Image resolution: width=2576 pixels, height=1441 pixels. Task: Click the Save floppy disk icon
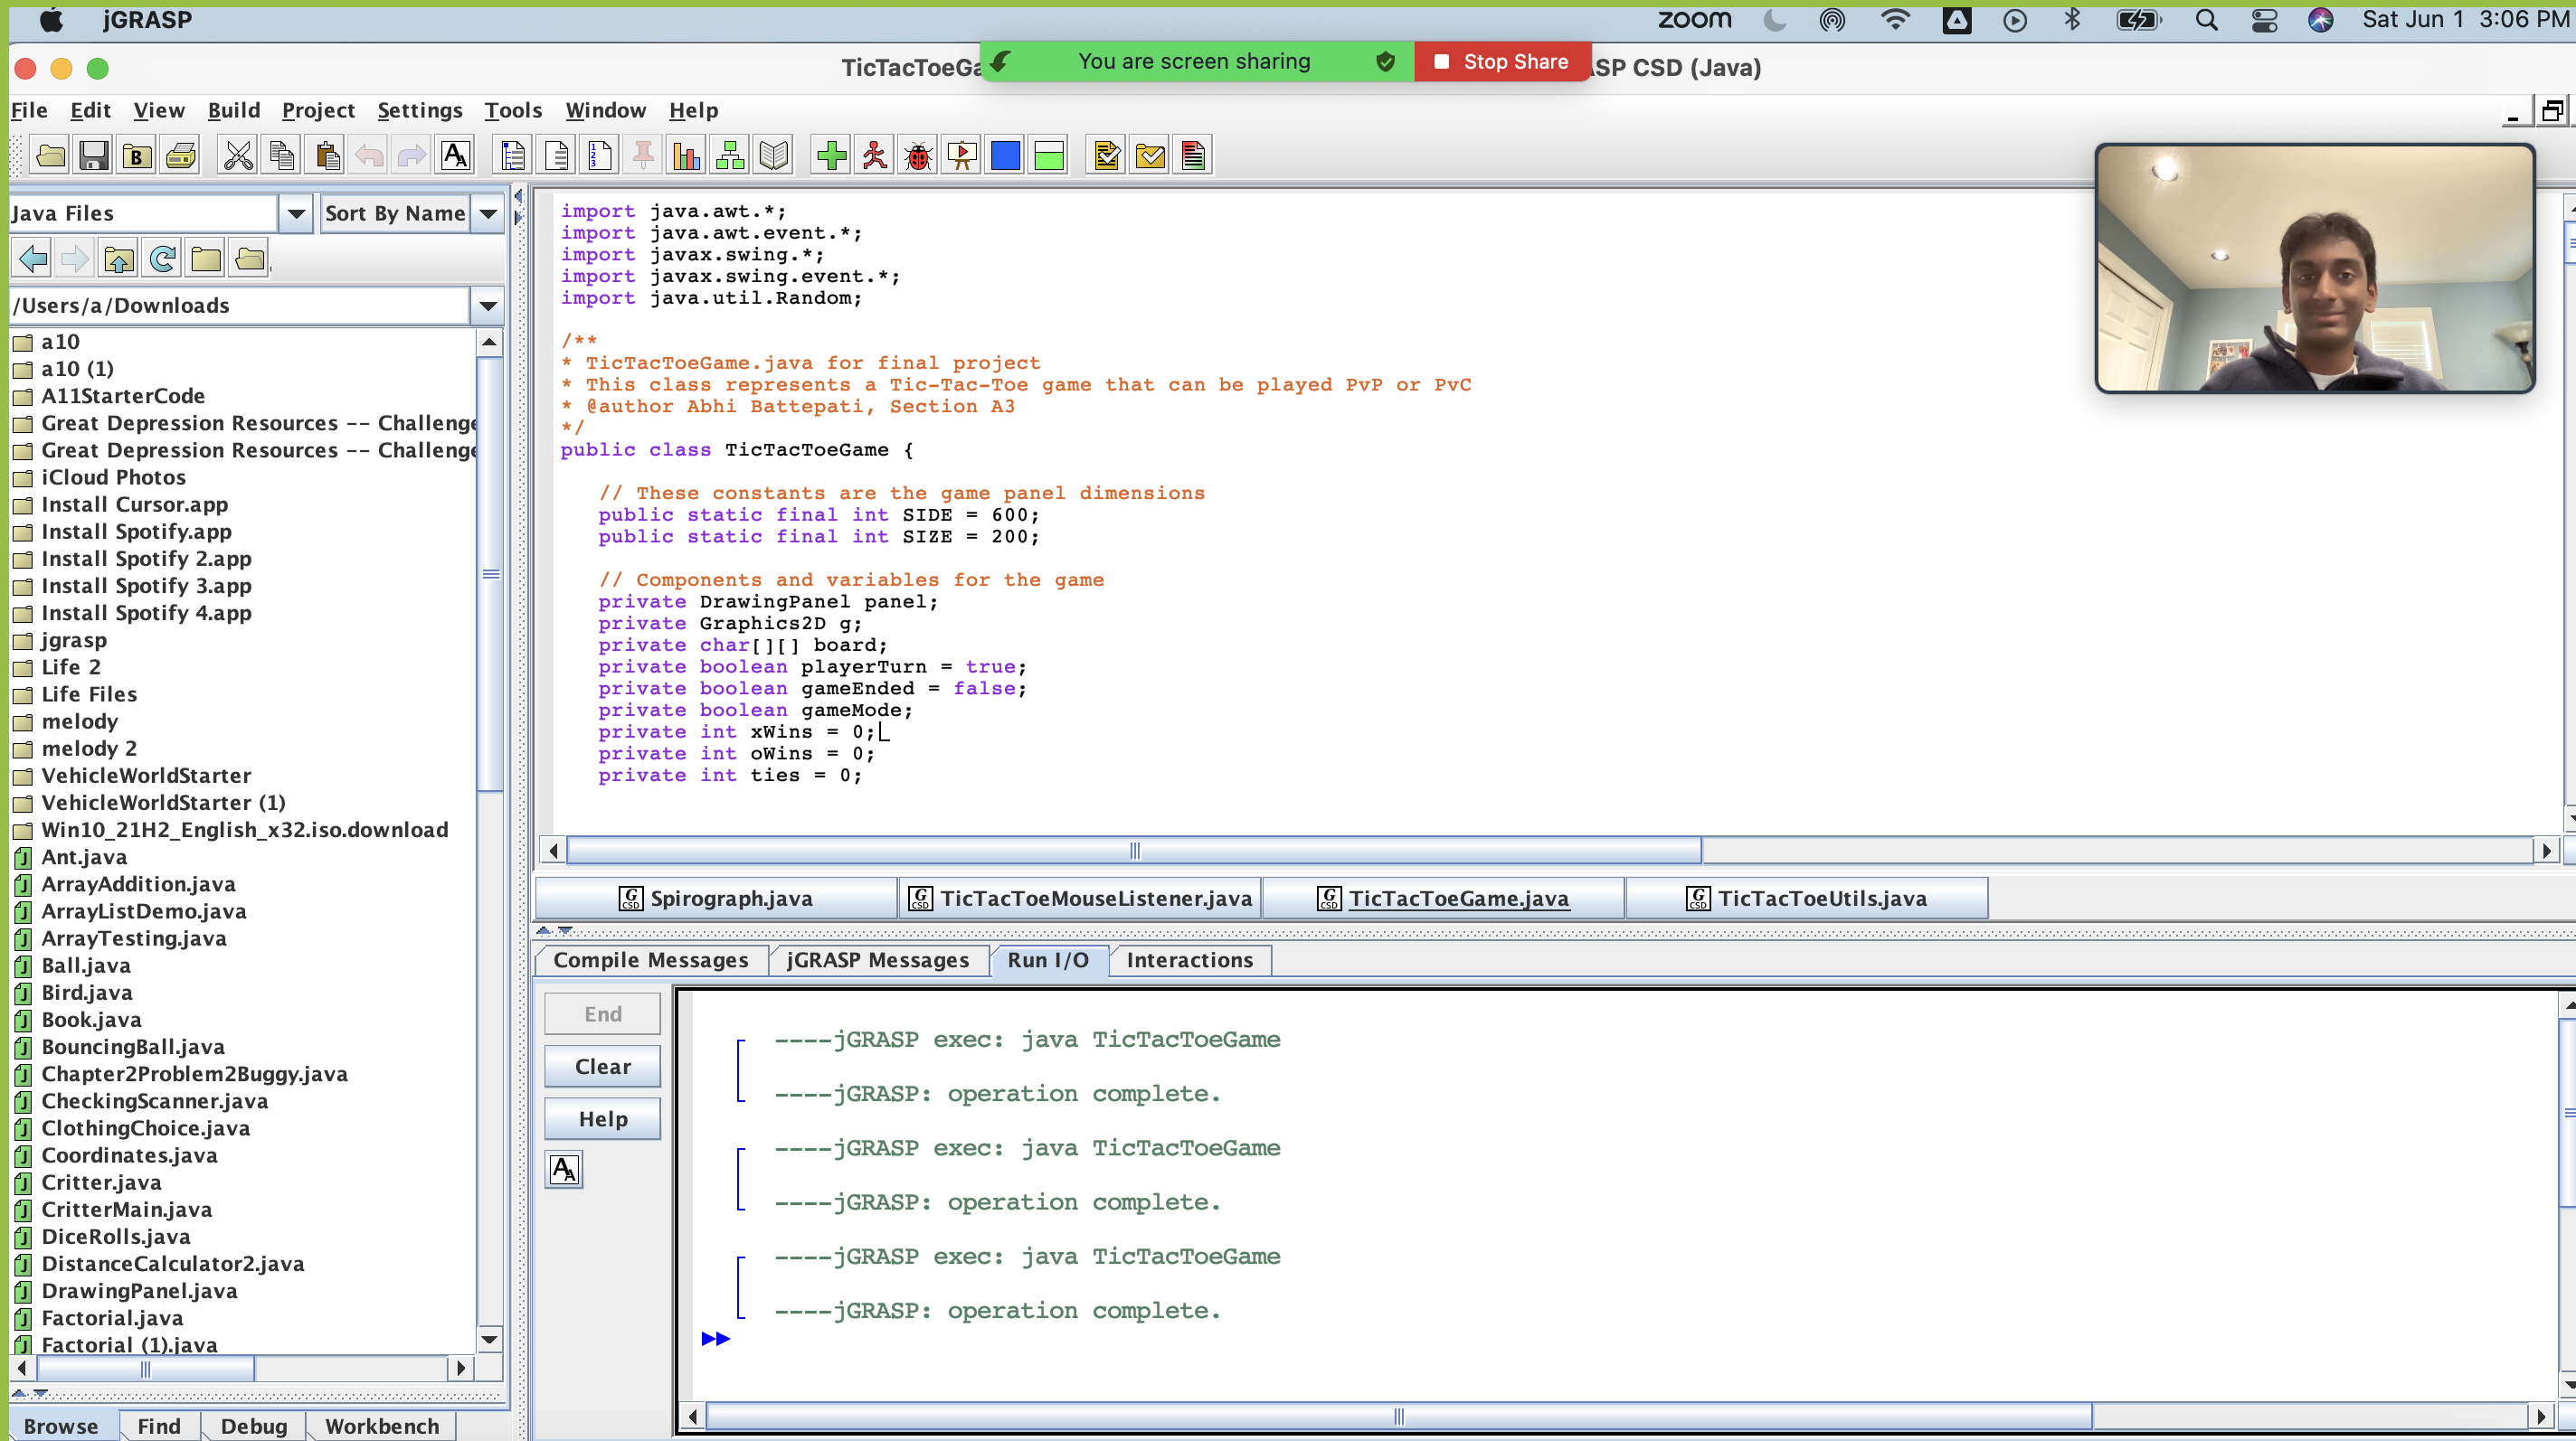pos(93,155)
